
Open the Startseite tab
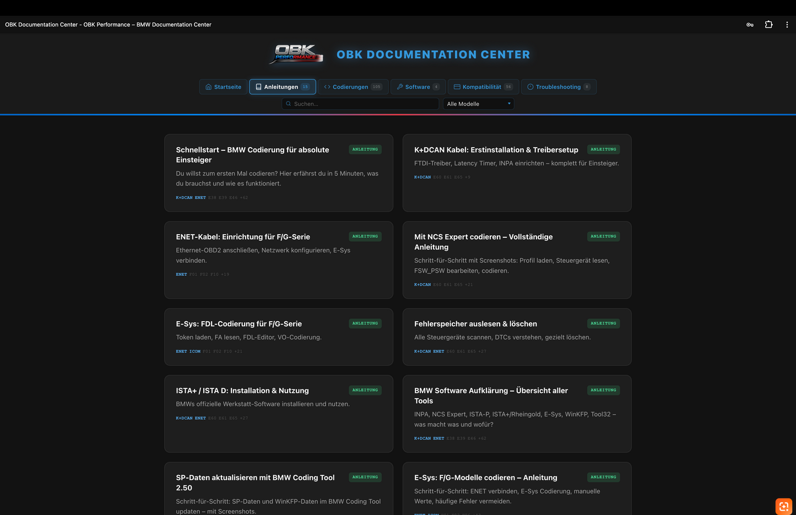click(x=223, y=87)
